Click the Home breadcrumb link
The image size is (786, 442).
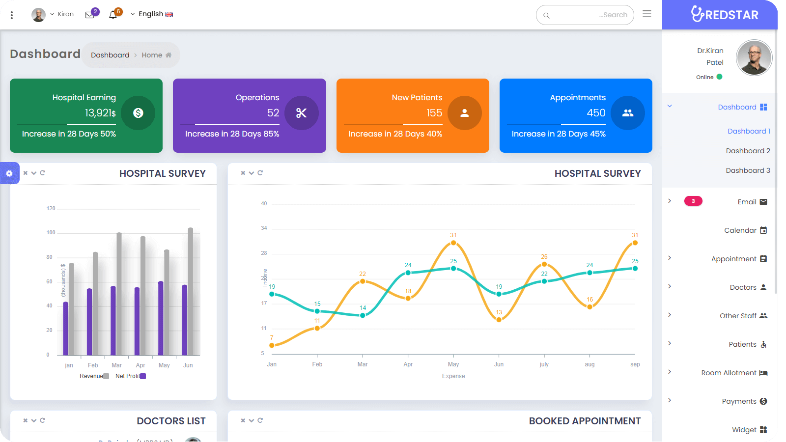tap(152, 55)
